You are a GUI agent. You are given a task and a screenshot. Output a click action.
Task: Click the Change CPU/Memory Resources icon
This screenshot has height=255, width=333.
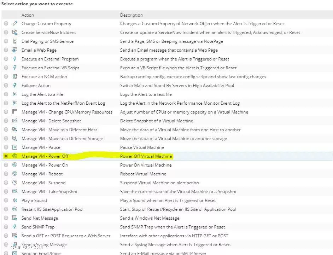[x=14, y=112]
